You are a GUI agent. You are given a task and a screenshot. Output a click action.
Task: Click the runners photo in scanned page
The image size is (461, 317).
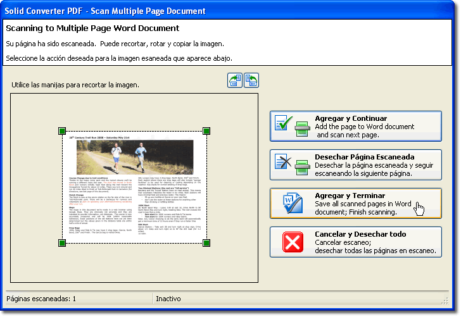(134, 157)
